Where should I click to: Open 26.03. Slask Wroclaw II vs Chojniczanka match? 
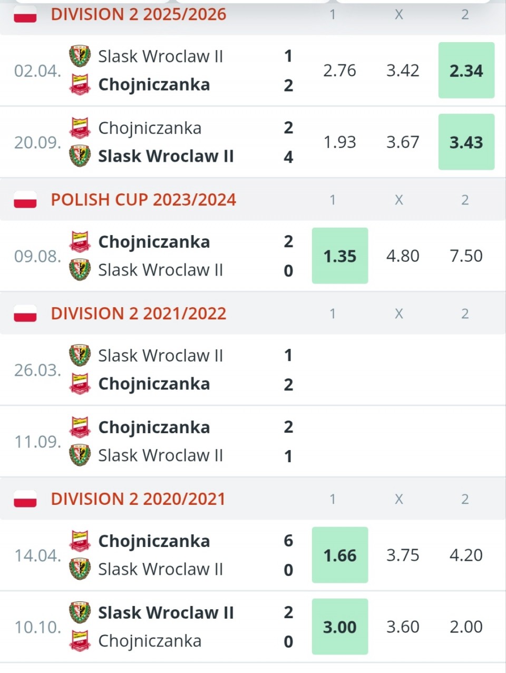(x=253, y=370)
